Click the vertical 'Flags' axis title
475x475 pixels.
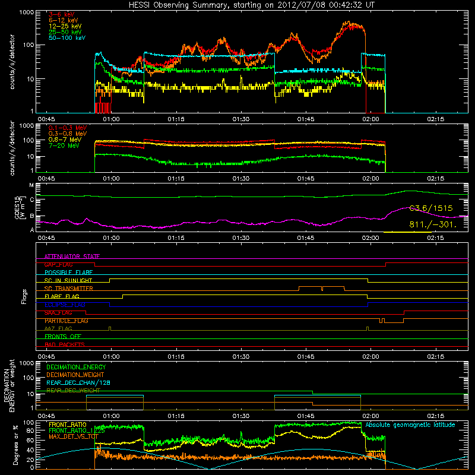(24, 296)
